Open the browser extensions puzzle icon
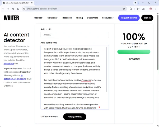 coord(131,9)
